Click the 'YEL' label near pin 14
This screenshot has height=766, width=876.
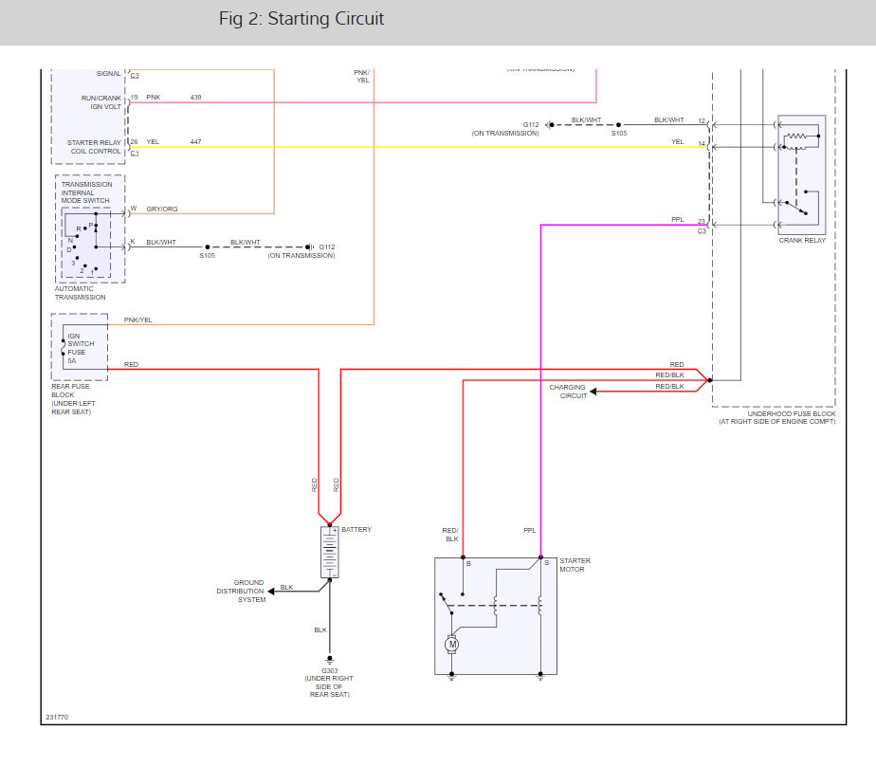click(x=677, y=142)
